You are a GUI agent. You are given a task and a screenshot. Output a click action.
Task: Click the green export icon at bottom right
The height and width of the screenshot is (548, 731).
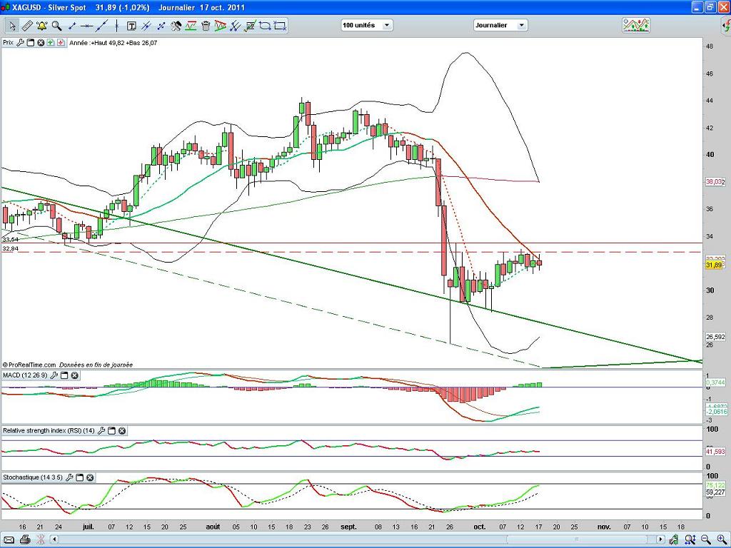(674, 539)
